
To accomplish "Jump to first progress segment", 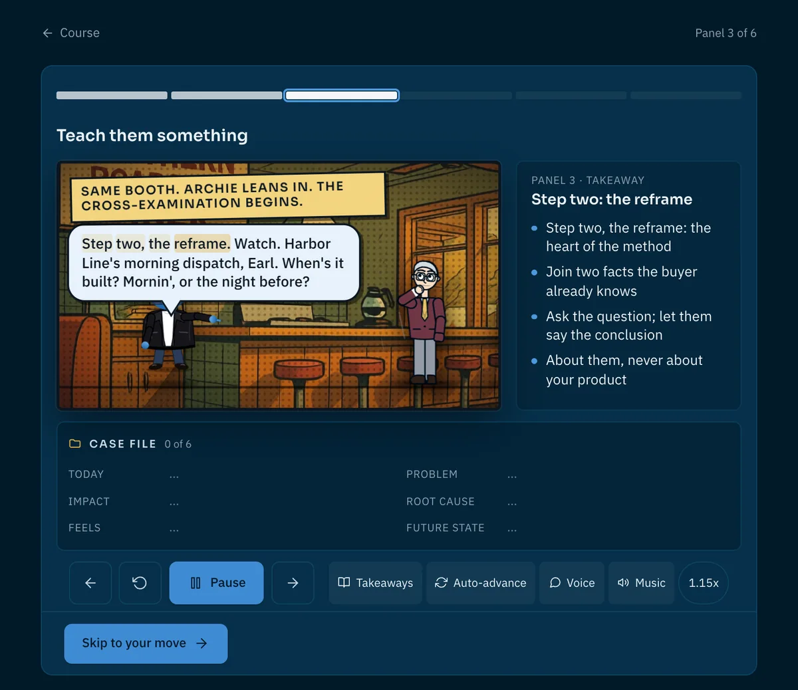I will (112, 96).
